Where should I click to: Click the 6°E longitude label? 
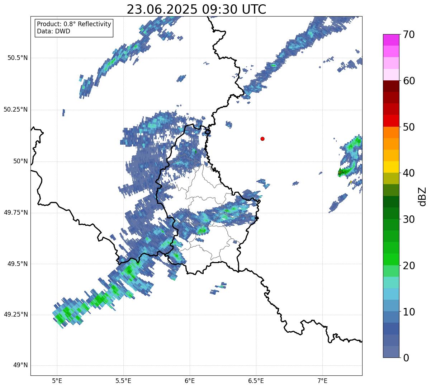click(190, 381)
